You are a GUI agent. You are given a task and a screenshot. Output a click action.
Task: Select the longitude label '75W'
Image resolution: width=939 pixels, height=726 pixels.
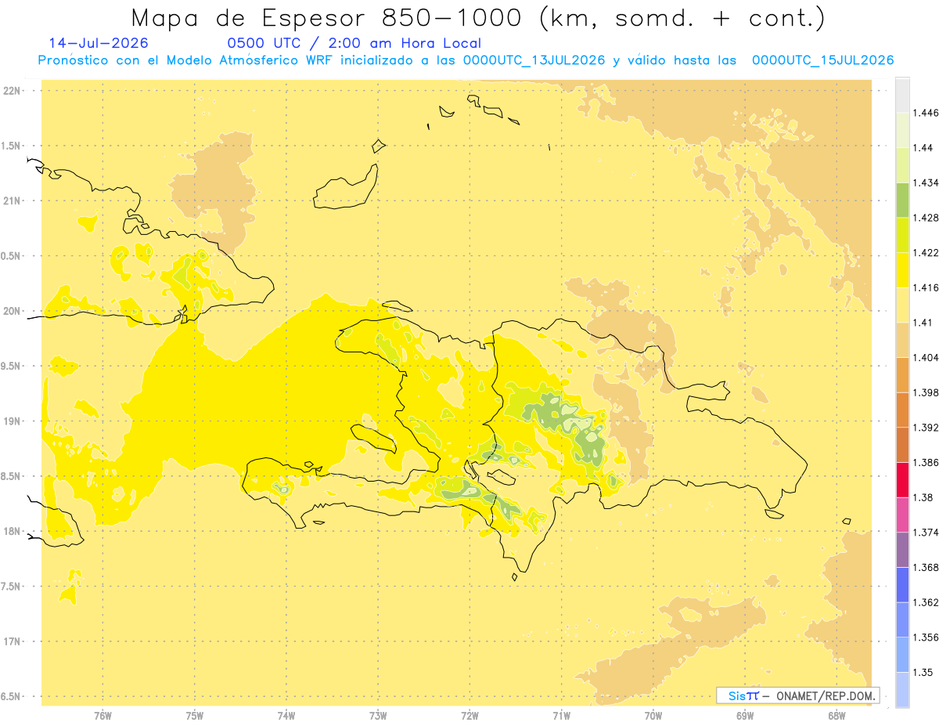pyautogui.click(x=195, y=716)
